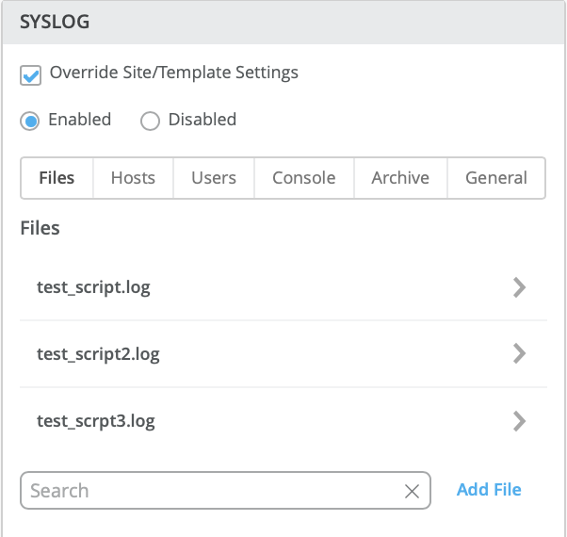567x537 pixels.
Task: Toggle Override Site/Template Settings checkbox
Action: 30,74
